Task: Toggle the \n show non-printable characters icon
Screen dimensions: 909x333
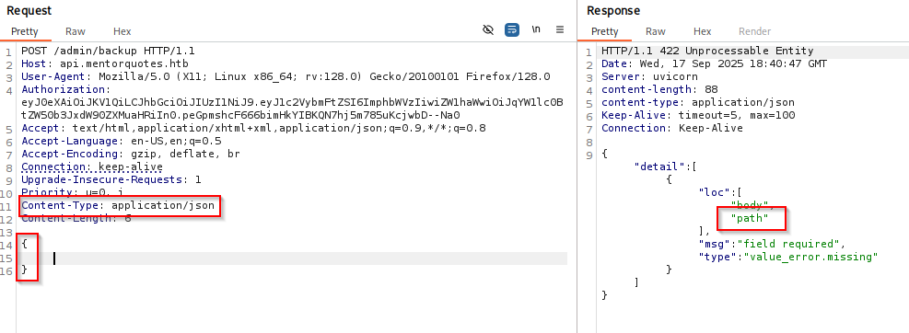Action: [x=536, y=30]
